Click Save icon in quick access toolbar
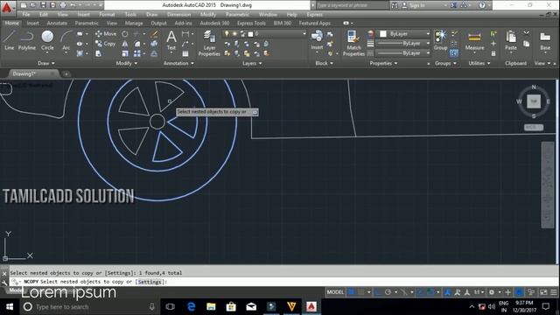Image resolution: width=560 pixels, height=315 pixels. pyautogui.click(x=43, y=5)
